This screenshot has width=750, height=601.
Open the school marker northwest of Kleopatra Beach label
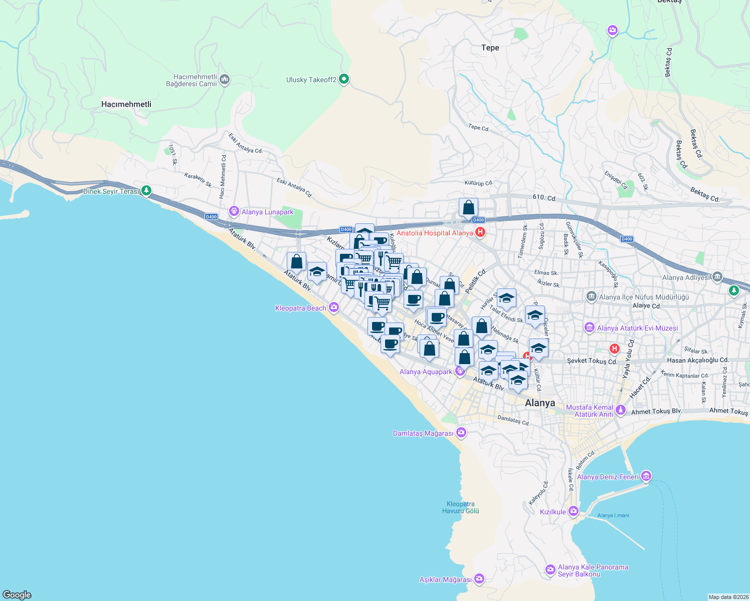tap(317, 272)
